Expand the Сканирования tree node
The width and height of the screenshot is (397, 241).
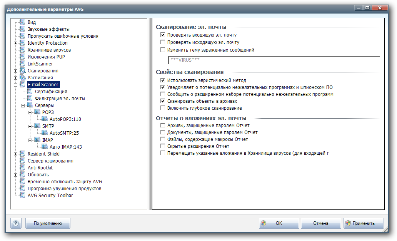click(x=16, y=71)
